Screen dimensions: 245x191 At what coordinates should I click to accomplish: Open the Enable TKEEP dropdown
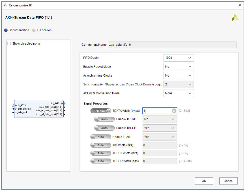[160, 128]
